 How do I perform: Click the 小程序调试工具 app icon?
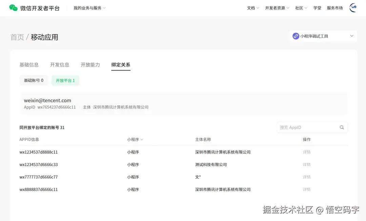point(296,36)
